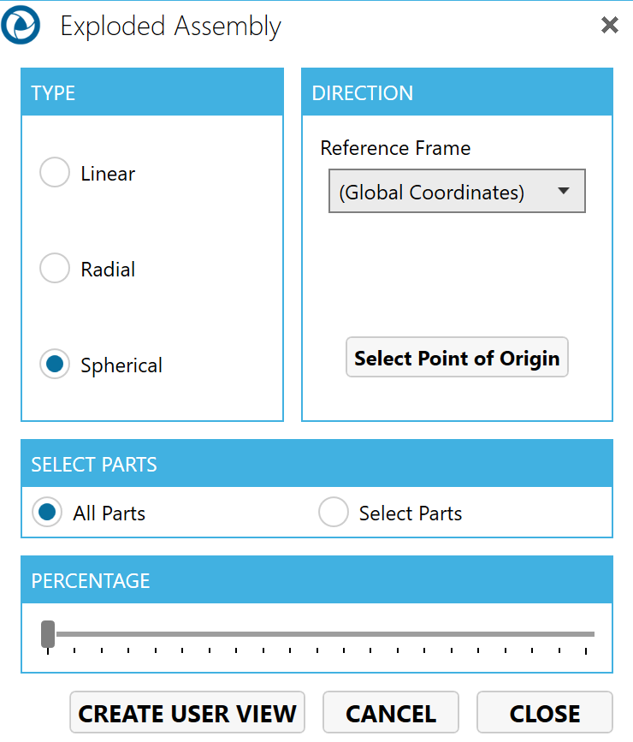This screenshot has height=742, width=633.
Task: Click the CREATE USER VIEW button
Action: click(x=187, y=713)
